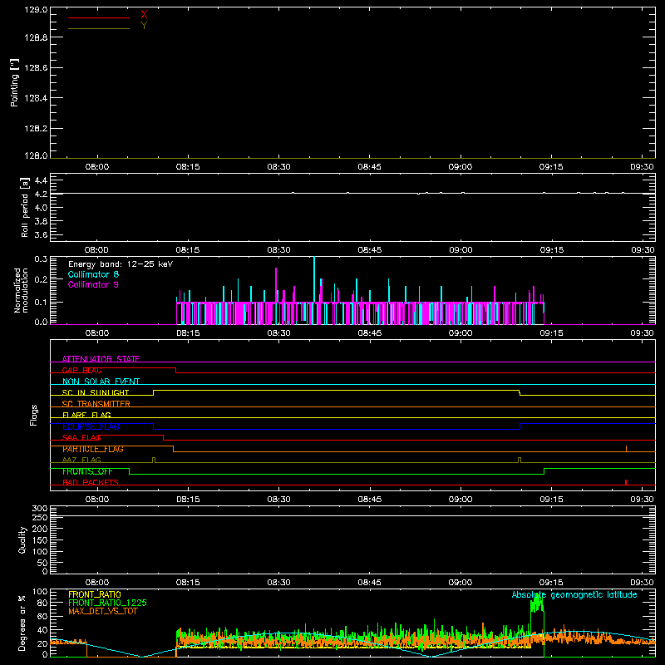Select the ATTENUATOR_STATE flag label
The height and width of the screenshot is (665, 665).
coord(101,359)
